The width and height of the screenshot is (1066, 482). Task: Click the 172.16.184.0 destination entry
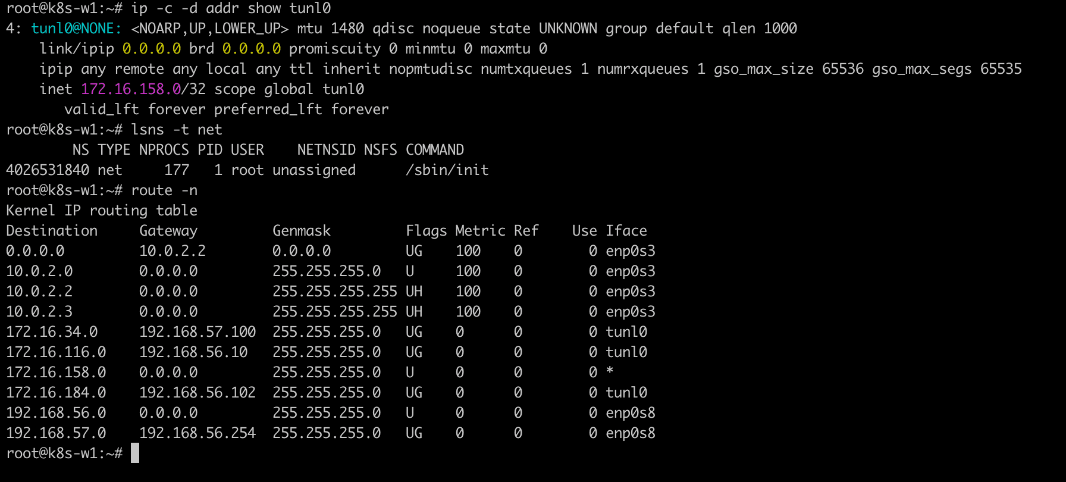[56, 393]
